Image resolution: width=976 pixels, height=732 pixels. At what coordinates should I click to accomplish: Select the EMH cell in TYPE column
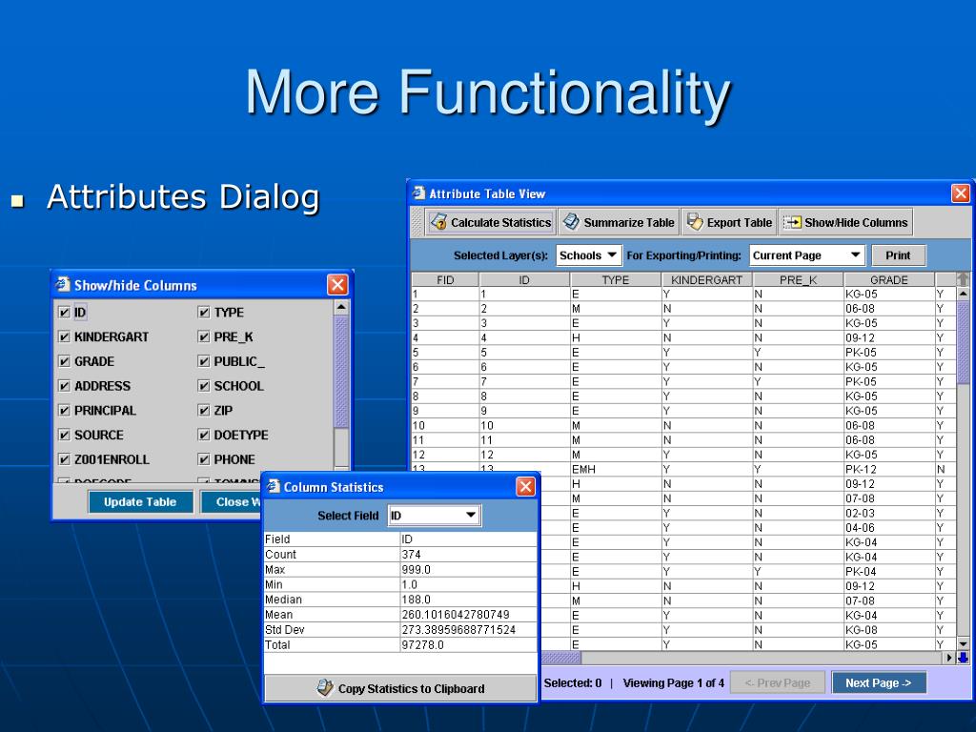[x=616, y=469]
